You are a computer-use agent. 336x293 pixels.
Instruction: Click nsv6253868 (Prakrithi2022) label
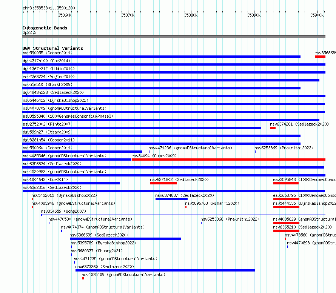(230, 219)
